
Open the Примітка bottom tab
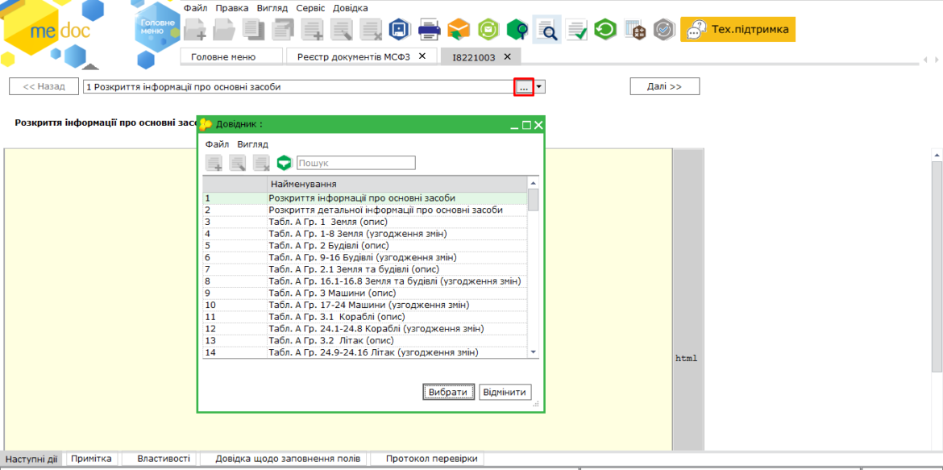click(91, 459)
